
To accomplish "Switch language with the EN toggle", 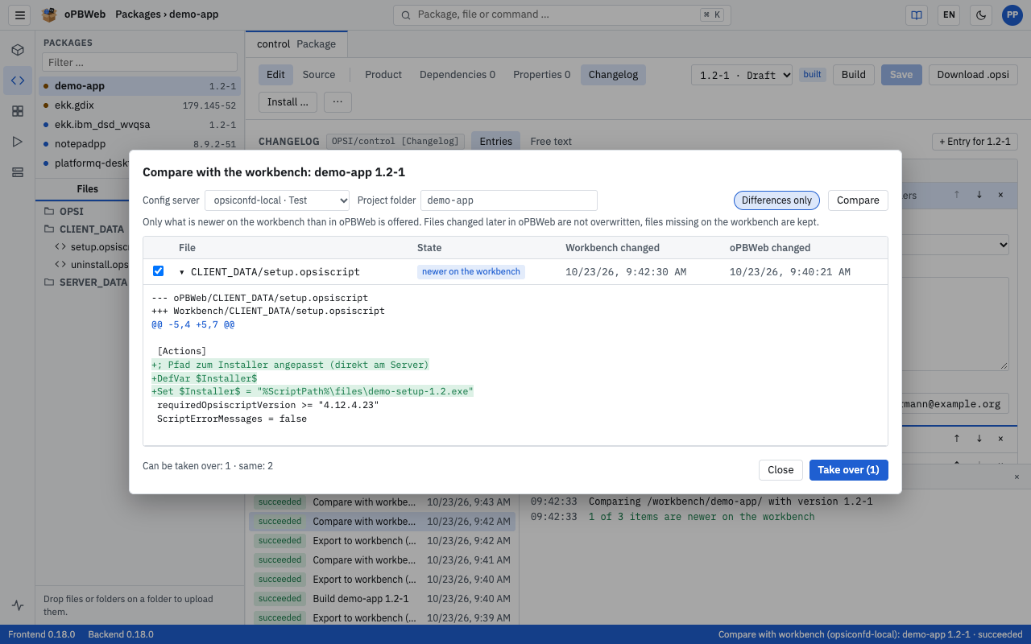I will click(x=949, y=14).
